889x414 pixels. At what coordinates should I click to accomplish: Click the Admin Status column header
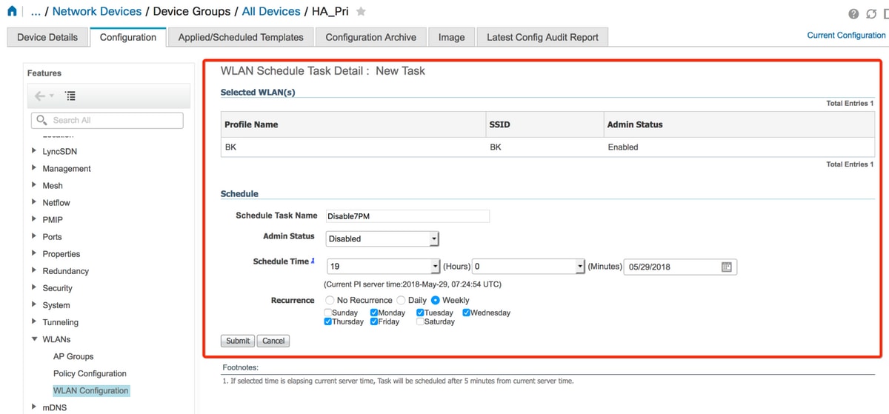[739, 124]
